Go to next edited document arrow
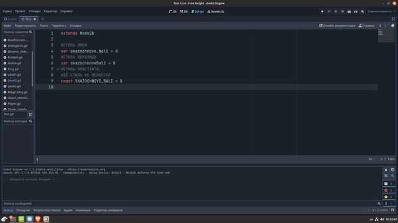This screenshot has width=398, height=223. tap(385, 25)
